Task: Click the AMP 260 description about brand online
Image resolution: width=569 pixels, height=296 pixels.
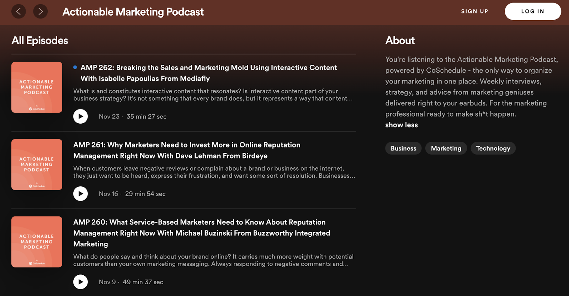Action: point(213,260)
